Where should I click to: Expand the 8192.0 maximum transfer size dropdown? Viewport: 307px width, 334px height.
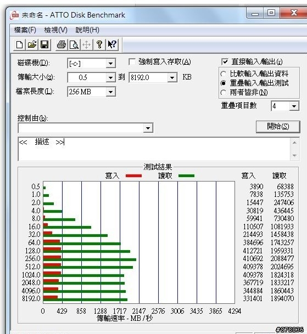click(x=172, y=77)
